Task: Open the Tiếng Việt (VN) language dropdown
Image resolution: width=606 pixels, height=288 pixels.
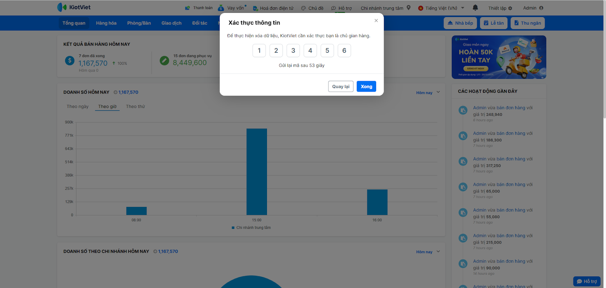Action: pos(441,8)
